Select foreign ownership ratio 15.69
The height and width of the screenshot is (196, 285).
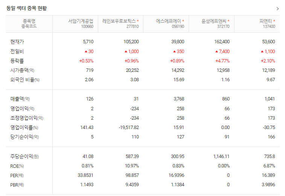tap(179, 80)
